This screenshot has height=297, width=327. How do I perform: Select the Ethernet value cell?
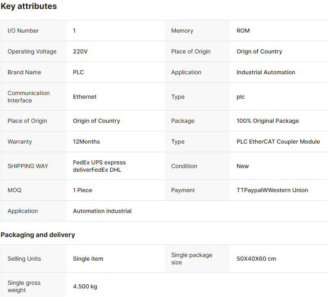coord(85,97)
